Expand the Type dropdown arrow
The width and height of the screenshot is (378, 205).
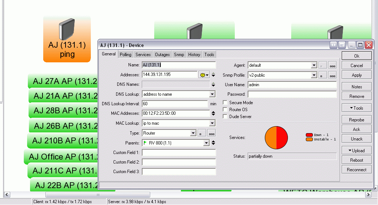coord(193,133)
